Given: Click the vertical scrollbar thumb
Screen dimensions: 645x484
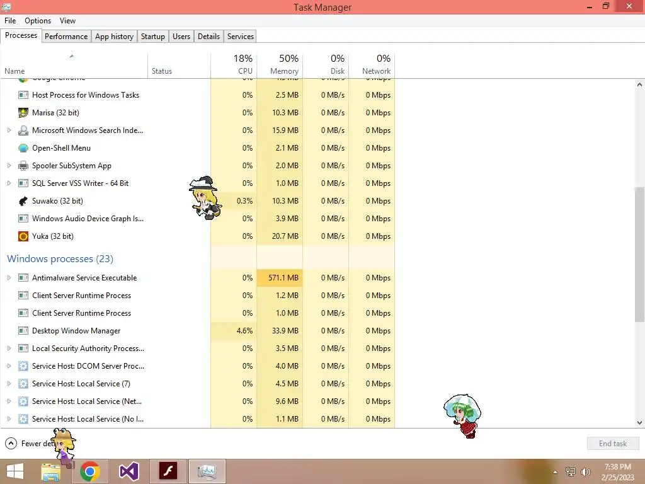Looking at the screenshot, I should (x=639, y=255).
